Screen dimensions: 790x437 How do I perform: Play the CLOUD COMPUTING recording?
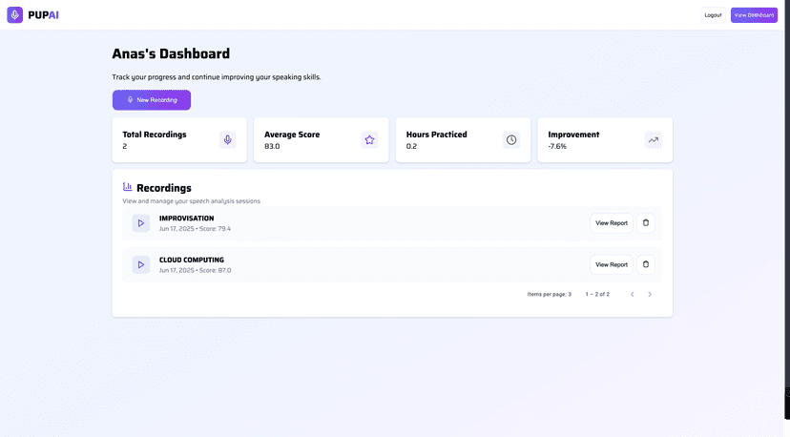(141, 264)
